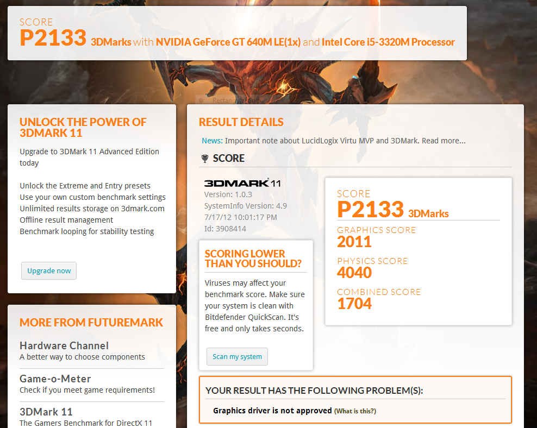537x428 pixels.
Task: Click the Upgrade now button
Action: point(48,270)
